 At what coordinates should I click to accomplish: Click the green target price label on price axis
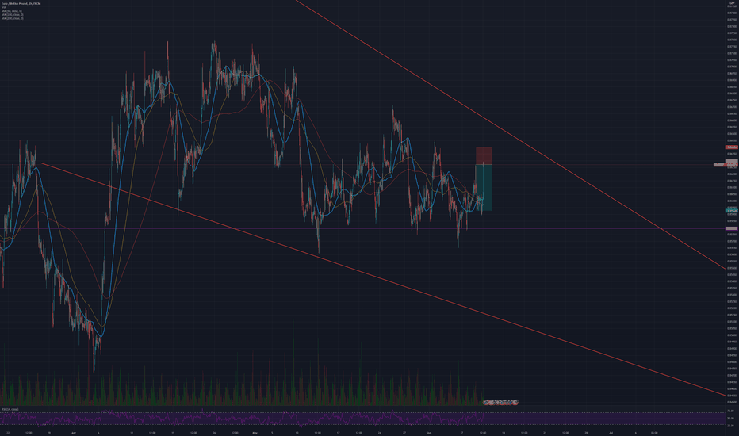coord(731,211)
